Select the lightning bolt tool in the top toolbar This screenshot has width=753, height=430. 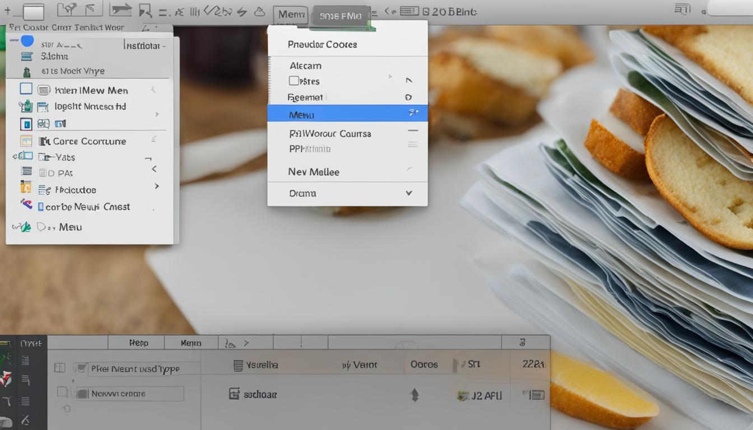241,11
